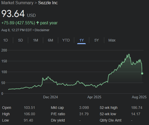The height and width of the screenshot is (125, 149).
Task: Click the 52-wk low label
Action: point(108,114)
